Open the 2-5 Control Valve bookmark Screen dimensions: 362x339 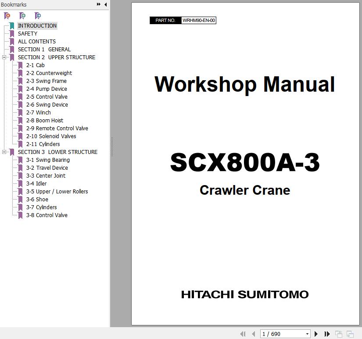[47, 96]
